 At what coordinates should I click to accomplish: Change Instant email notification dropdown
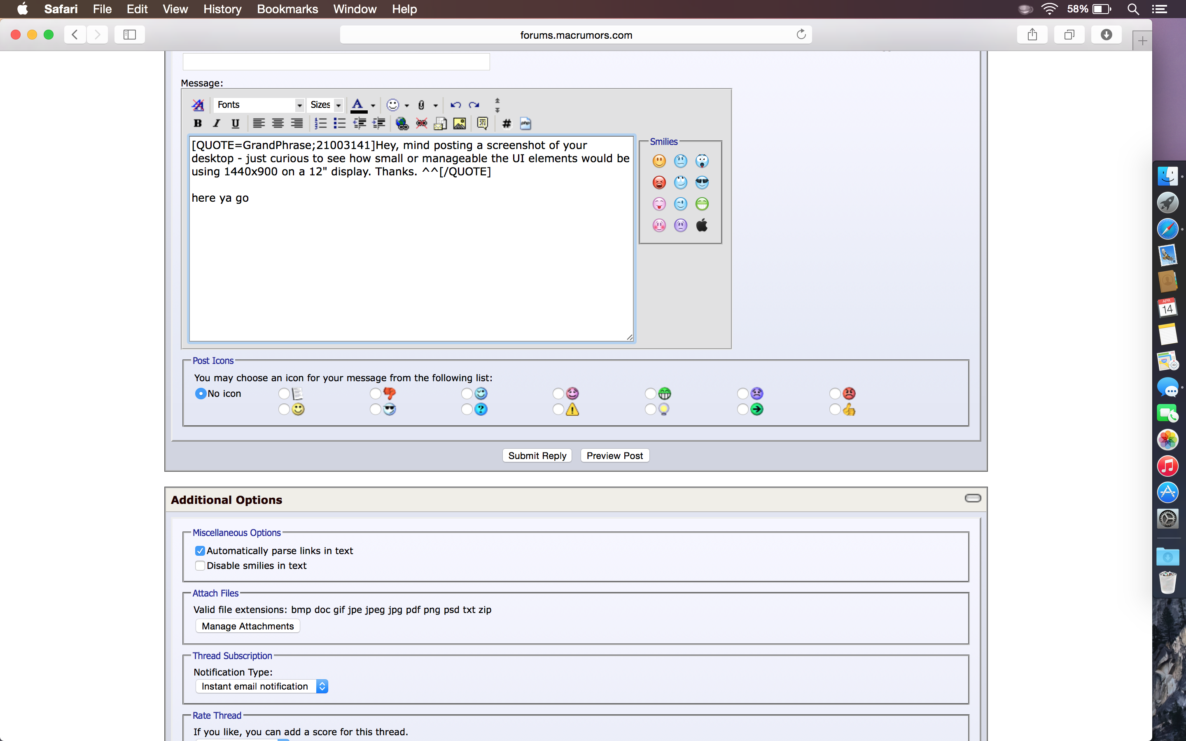point(262,686)
